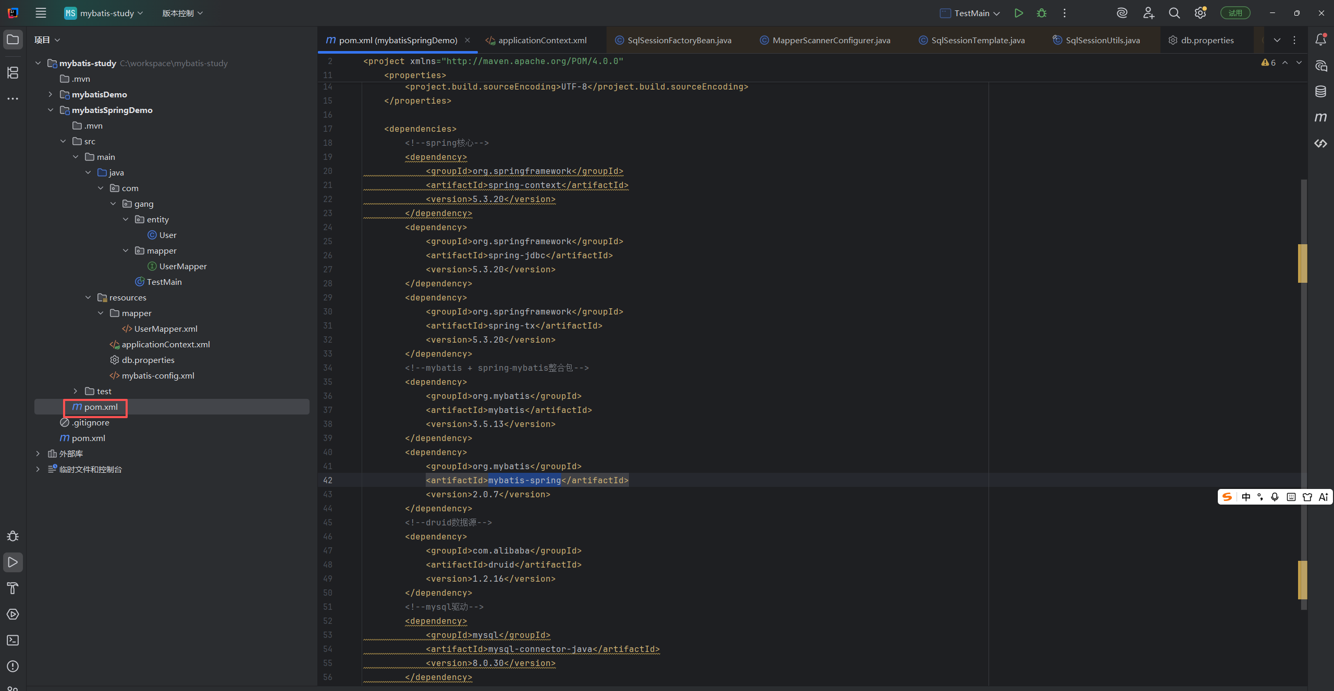
Task: Open AI chat tool window on right
Action: 1320,66
